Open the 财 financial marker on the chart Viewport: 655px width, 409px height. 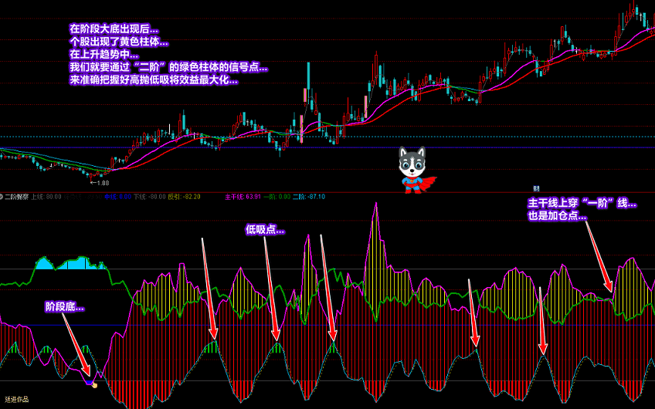[536, 188]
